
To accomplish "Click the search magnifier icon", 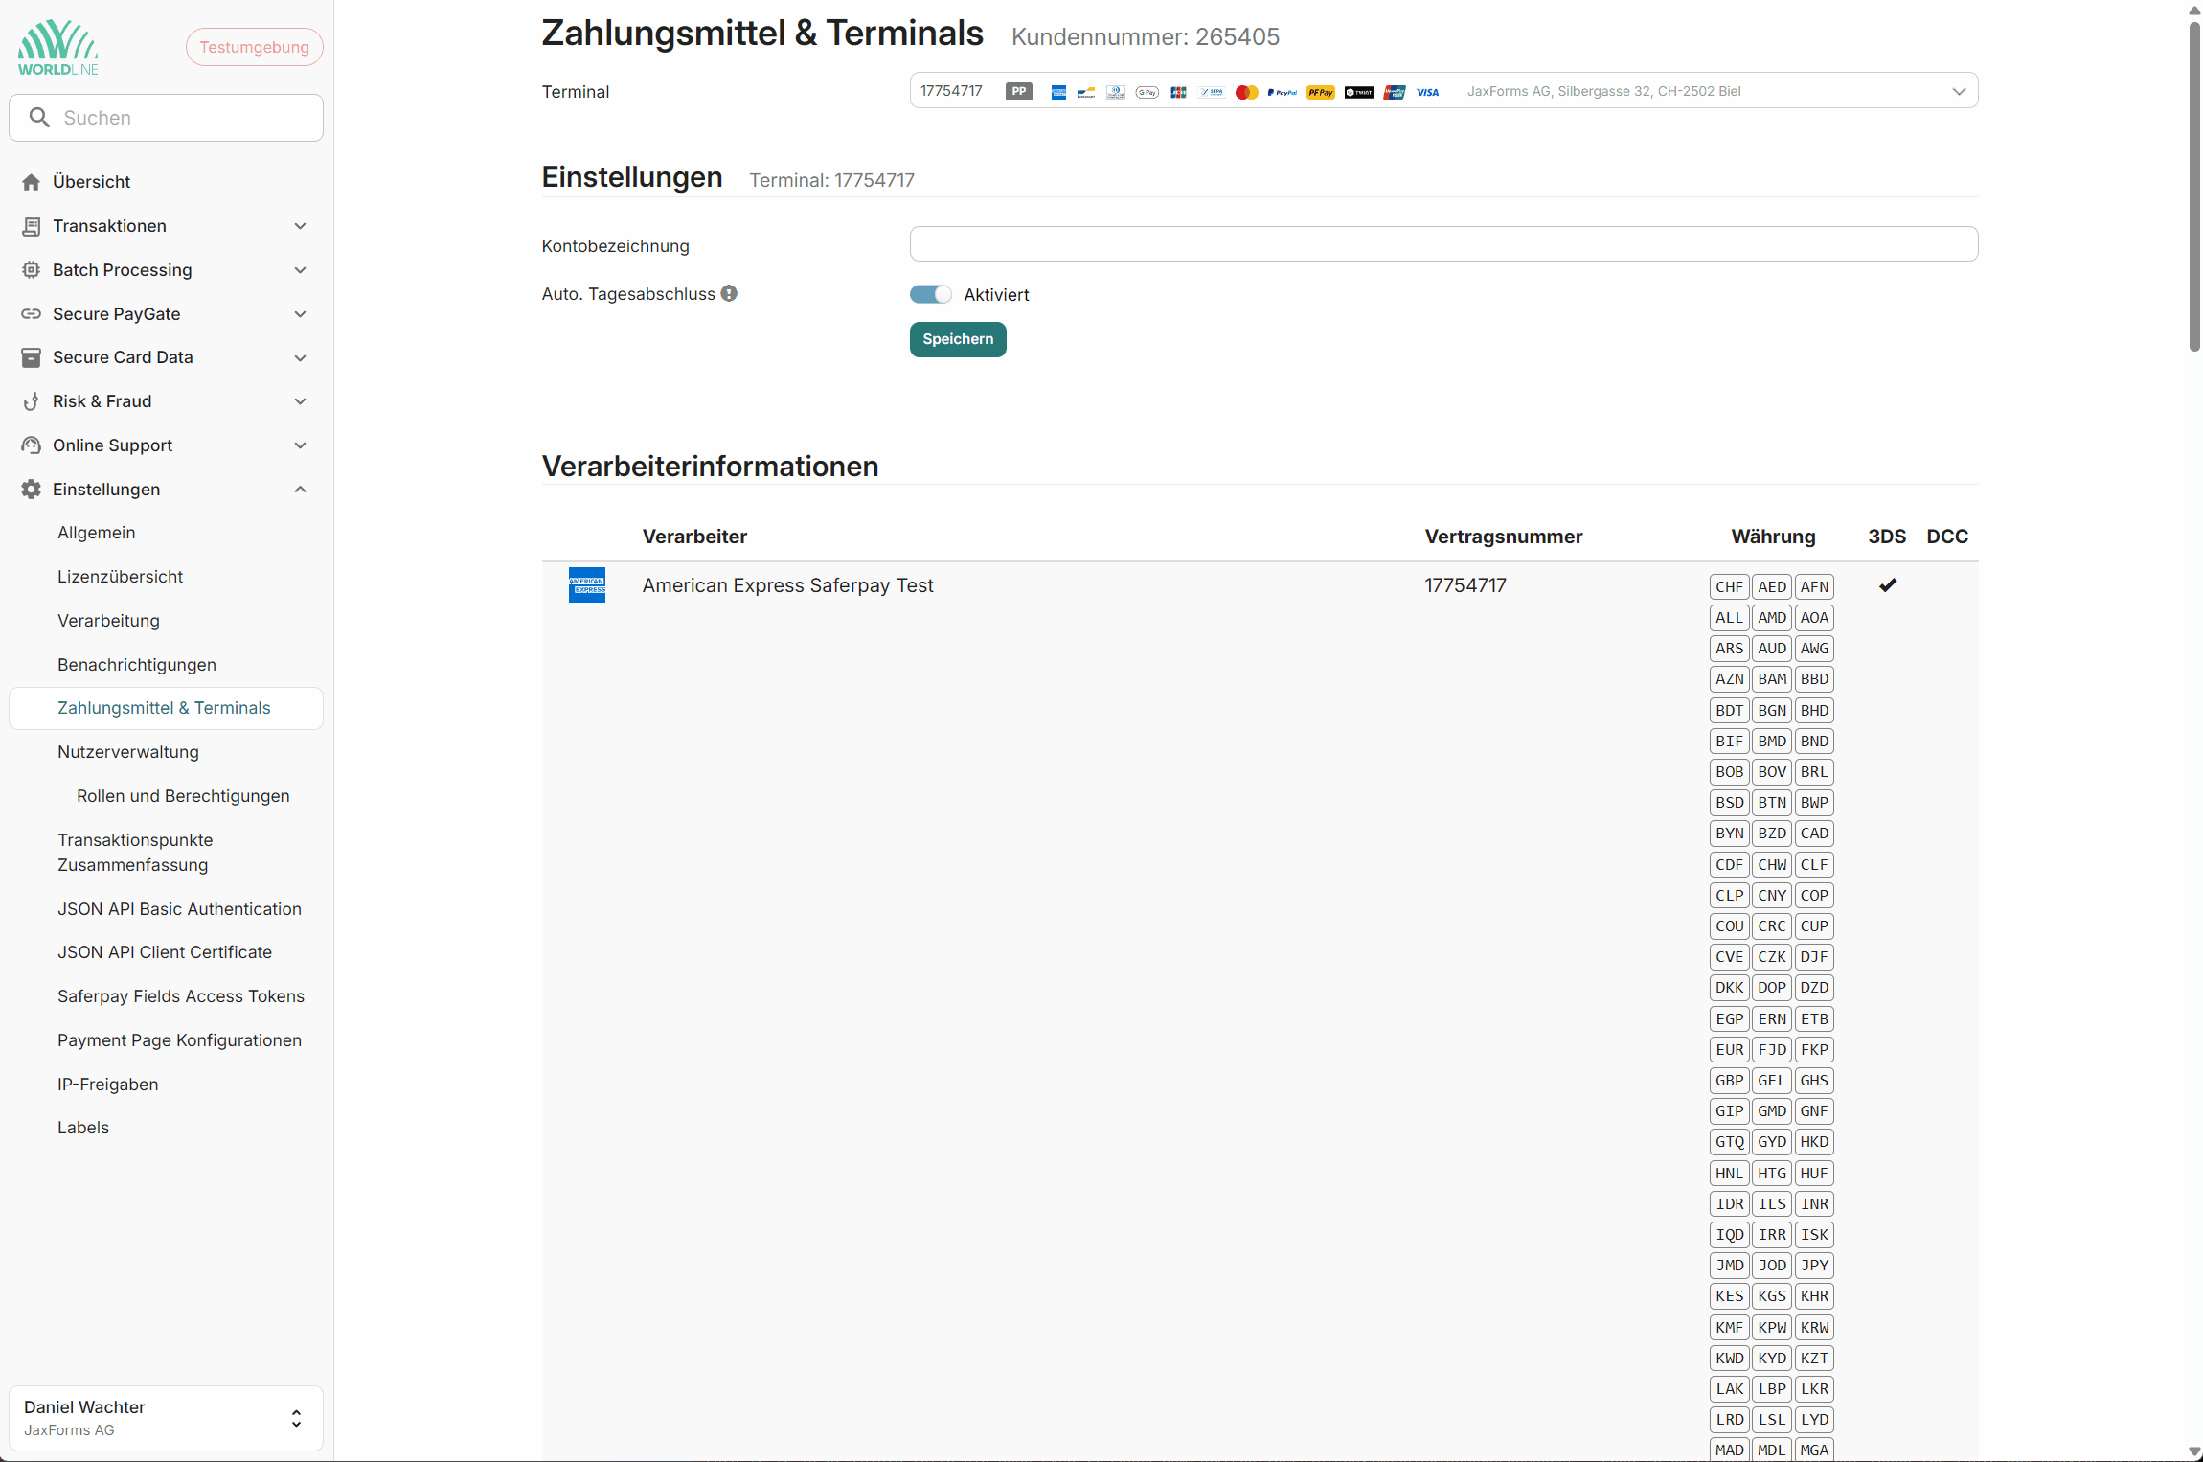I will [39, 118].
